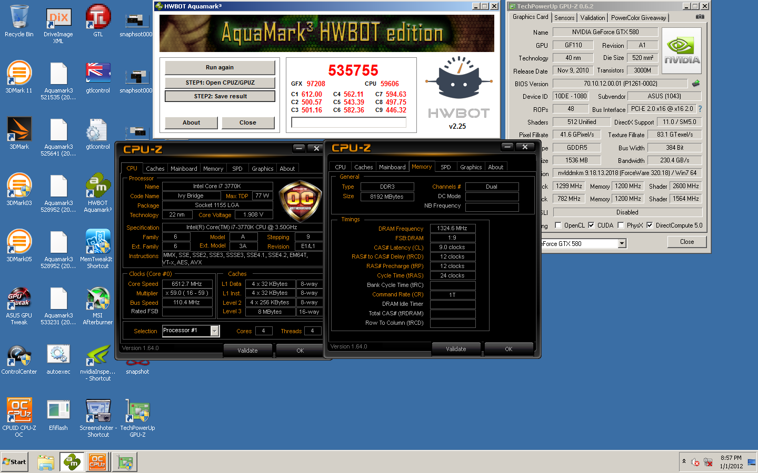This screenshot has width=758, height=473.
Task: Click Validate in Memory CPU-Z window
Action: (x=456, y=348)
